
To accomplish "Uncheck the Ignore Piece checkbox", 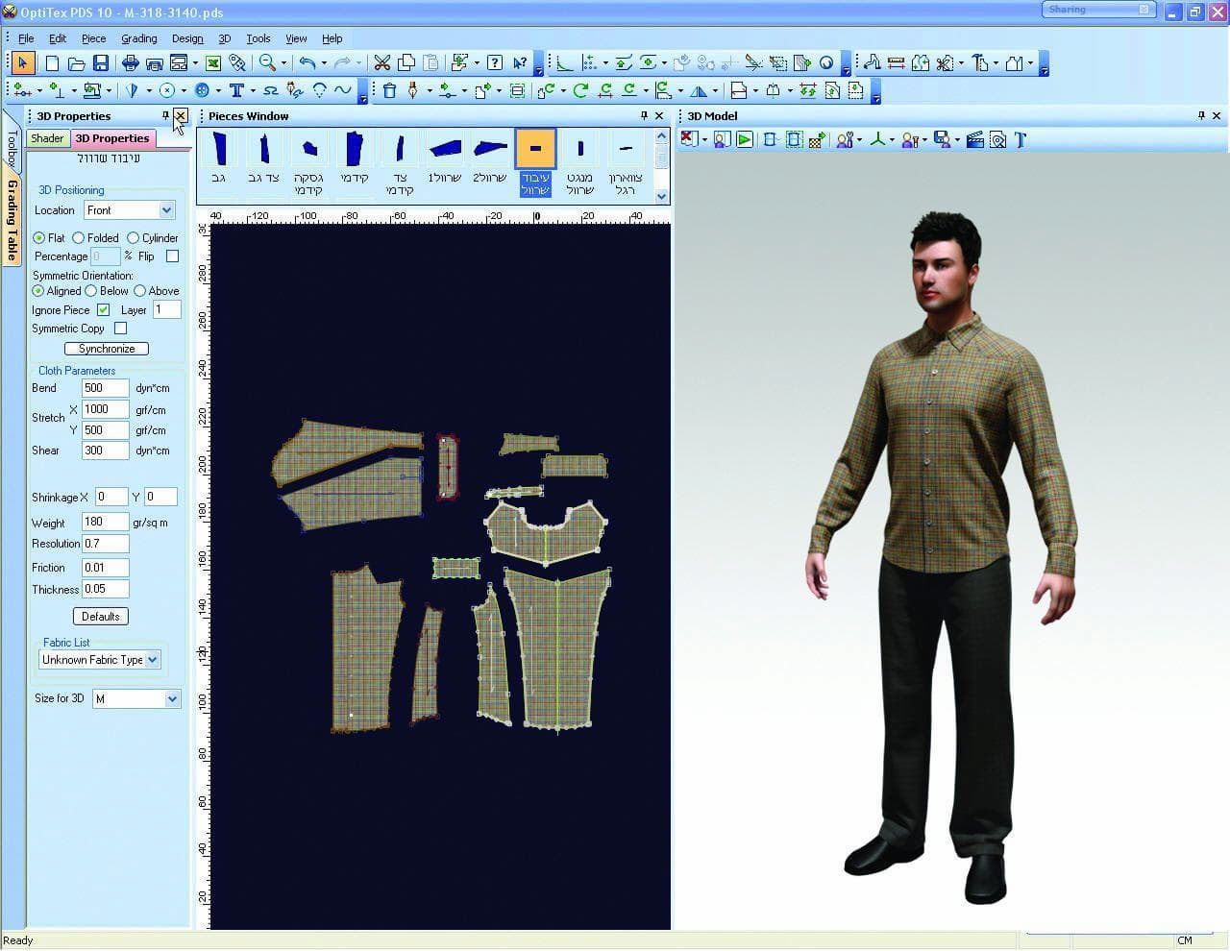I will pos(104,310).
